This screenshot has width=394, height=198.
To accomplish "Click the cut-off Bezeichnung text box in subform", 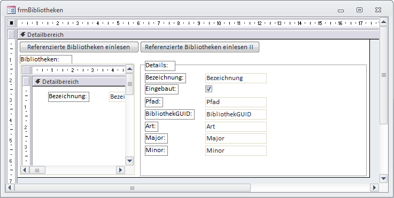I will point(117,97).
